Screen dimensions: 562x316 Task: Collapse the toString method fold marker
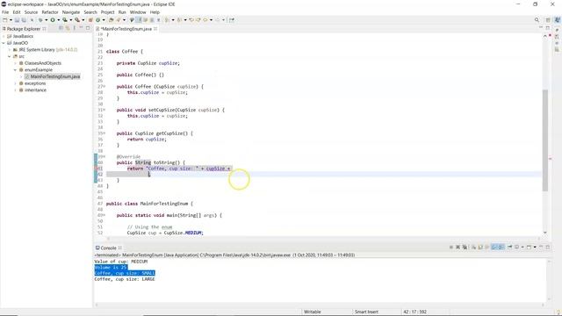point(104,156)
